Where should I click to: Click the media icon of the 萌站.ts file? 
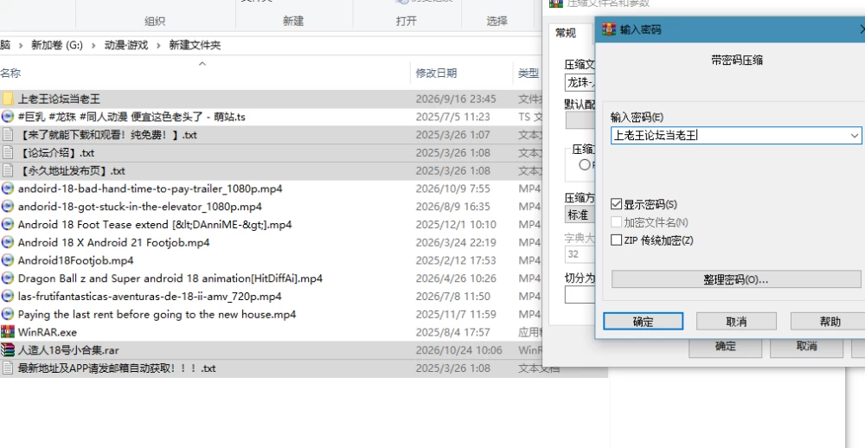point(8,117)
